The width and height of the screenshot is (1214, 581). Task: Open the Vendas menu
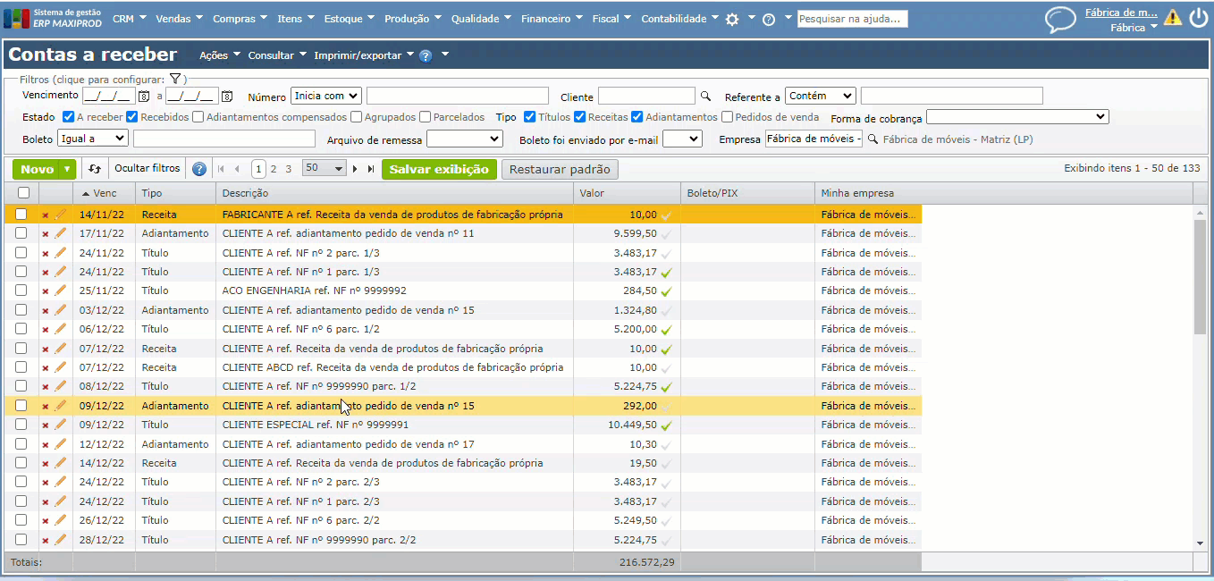pyautogui.click(x=179, y=19)
